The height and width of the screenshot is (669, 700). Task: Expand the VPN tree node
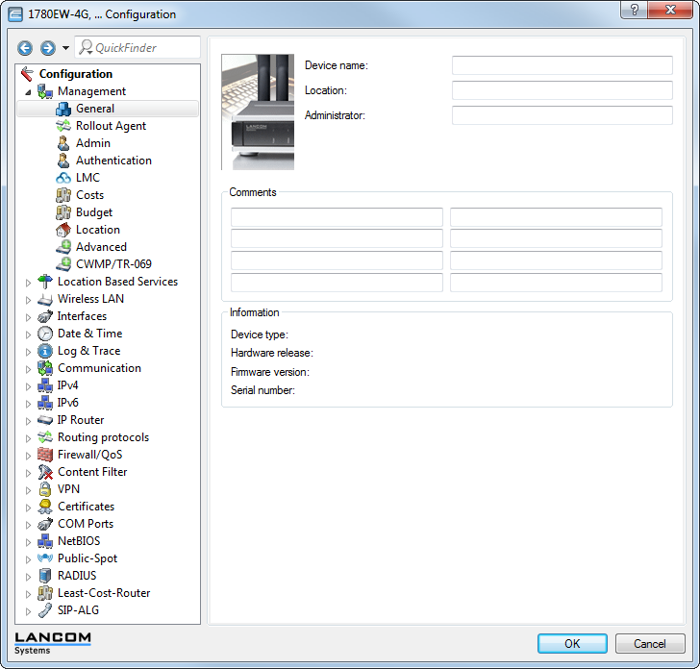[x=28, y=489]
